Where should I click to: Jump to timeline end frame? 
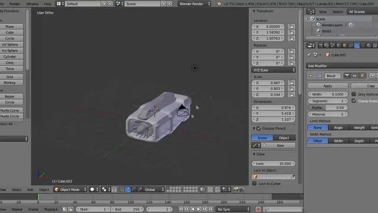pyautogui.click(x=211, y=209)
